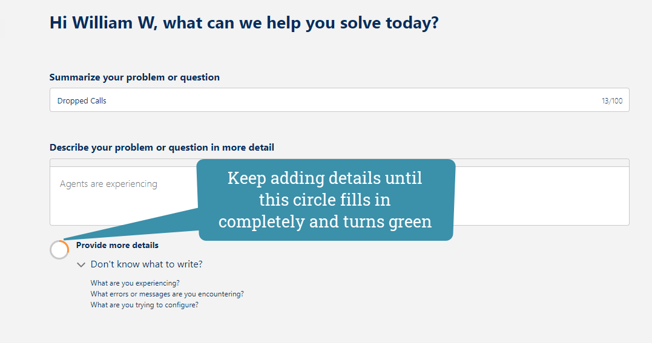
Task: Select the "Summarize your problem or question" label
Action: click(134, 77)
